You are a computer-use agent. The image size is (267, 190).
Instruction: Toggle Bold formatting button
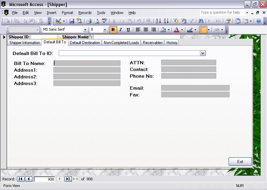[x=113, y=30]
